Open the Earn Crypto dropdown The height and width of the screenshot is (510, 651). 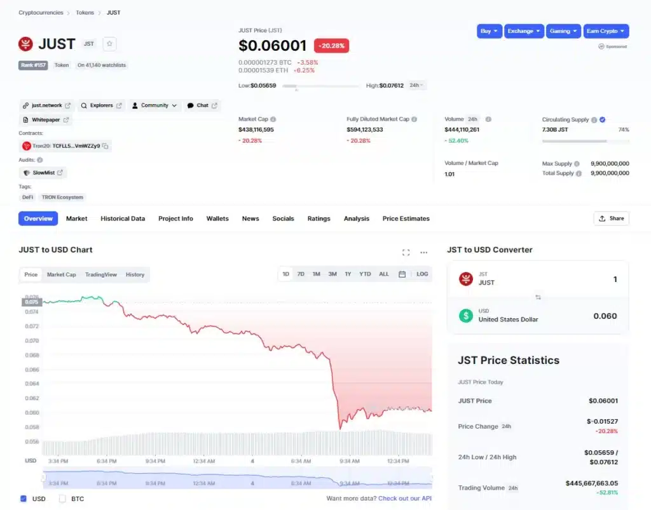click(606, 31)
